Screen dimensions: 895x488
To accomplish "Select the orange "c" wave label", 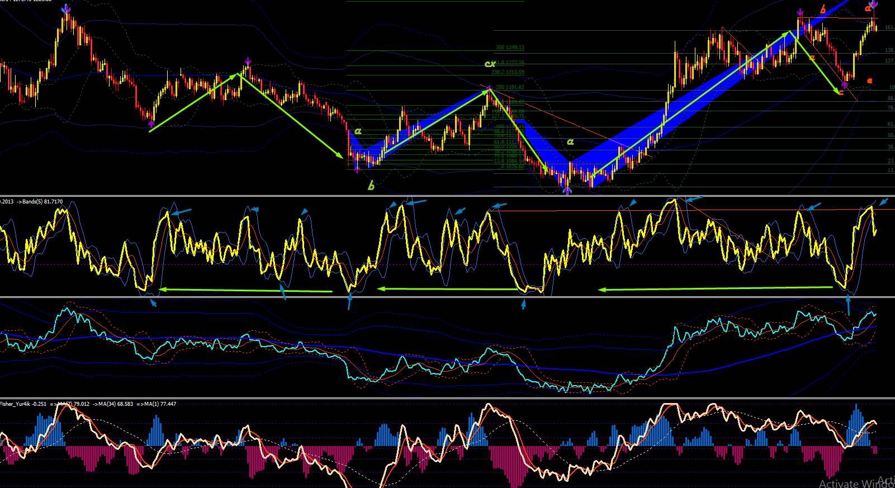I will pyautogui.click(x=841, y=92).
